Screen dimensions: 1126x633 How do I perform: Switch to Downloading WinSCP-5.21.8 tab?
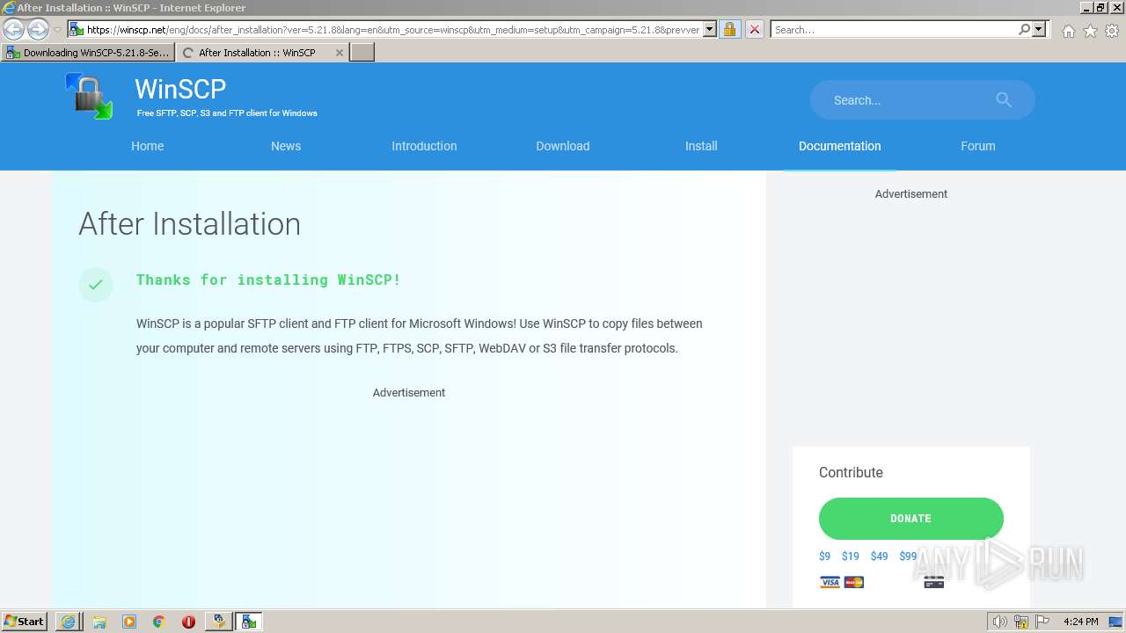87,53
